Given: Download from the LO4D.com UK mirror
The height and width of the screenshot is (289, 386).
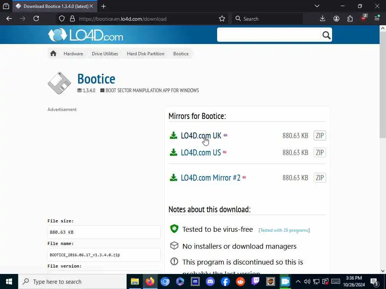Looking at the screenshot, I should coord(201,135).
